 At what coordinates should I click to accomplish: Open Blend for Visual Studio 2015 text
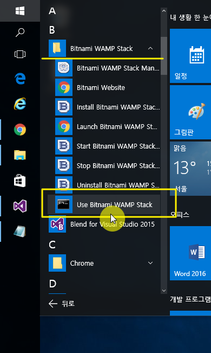[x=113, y=224]
